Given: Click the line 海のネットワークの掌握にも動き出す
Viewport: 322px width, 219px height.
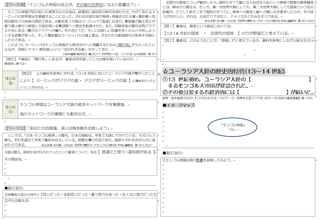Looking at the screenshot, I should point(54,114).
